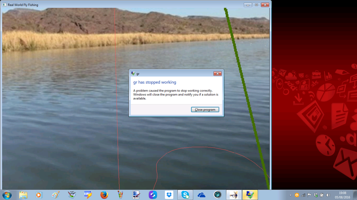Open the volume speaker tray icon

[328, 195]
